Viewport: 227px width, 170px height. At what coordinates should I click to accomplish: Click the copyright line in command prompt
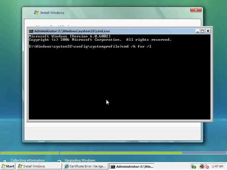point(100,40)
